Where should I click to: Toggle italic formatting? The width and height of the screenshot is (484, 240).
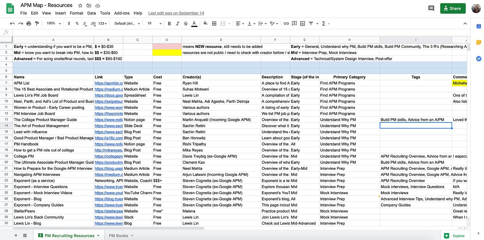[x=178, y=24]
